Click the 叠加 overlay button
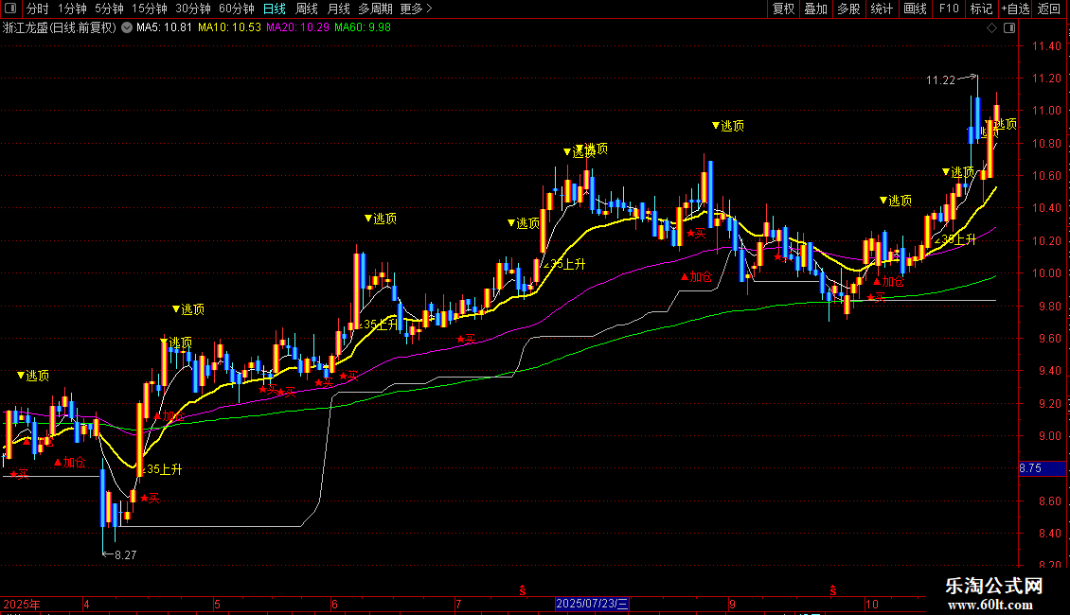This screenshot has height=615, width=1070. [816, 9]
